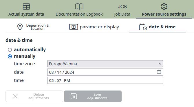
Task: Click the X icon on Delete adjustments
Action: (15, 96)
